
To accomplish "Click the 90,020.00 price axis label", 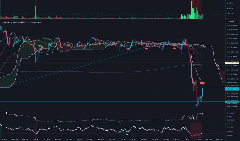I will point(233,97).
